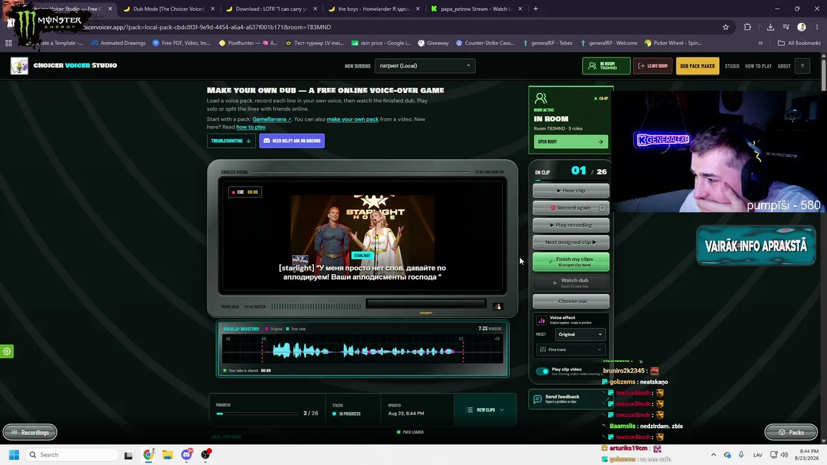
Task: Open Google Chrome from the taskbar
Action: click(x=149, y=455)
